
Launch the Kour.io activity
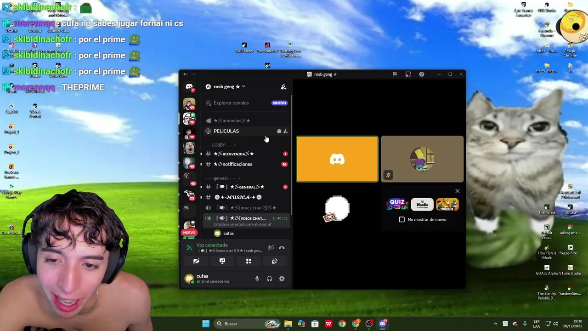tap(447, 205)
